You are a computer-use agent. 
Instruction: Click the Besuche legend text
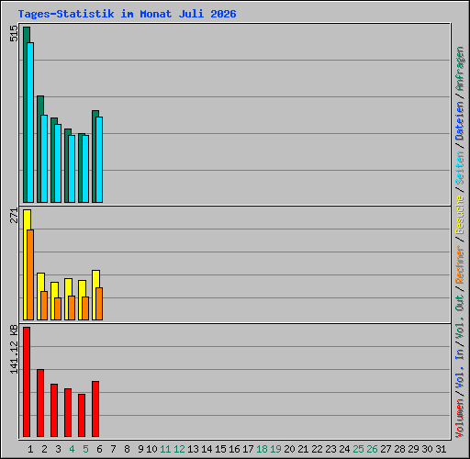click(x=460, y=215)
